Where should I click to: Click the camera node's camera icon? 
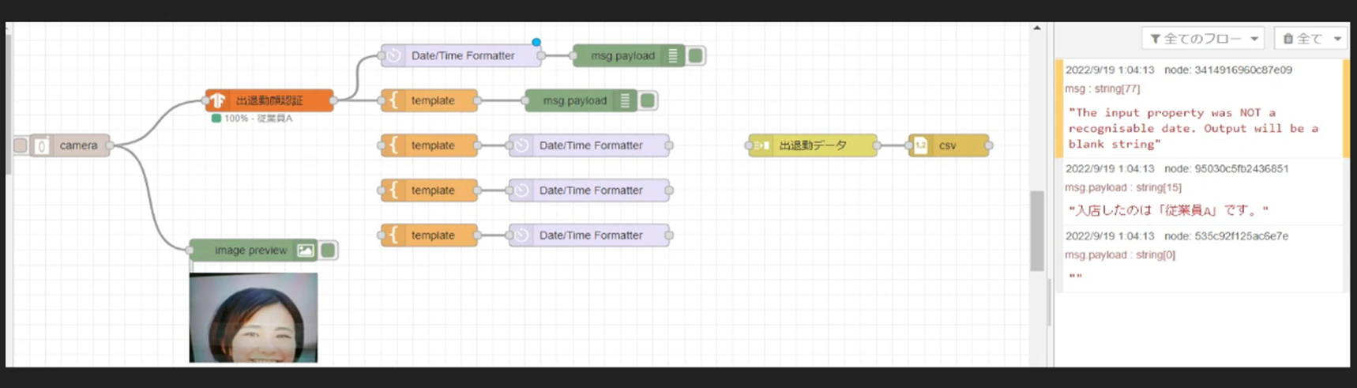[41, 145]
